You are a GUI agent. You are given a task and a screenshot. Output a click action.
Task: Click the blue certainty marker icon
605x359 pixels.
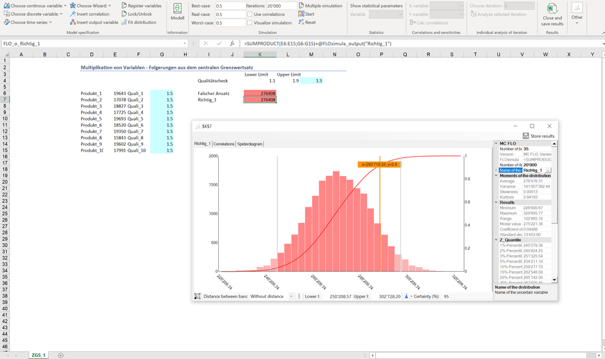[x=406, y=296]
